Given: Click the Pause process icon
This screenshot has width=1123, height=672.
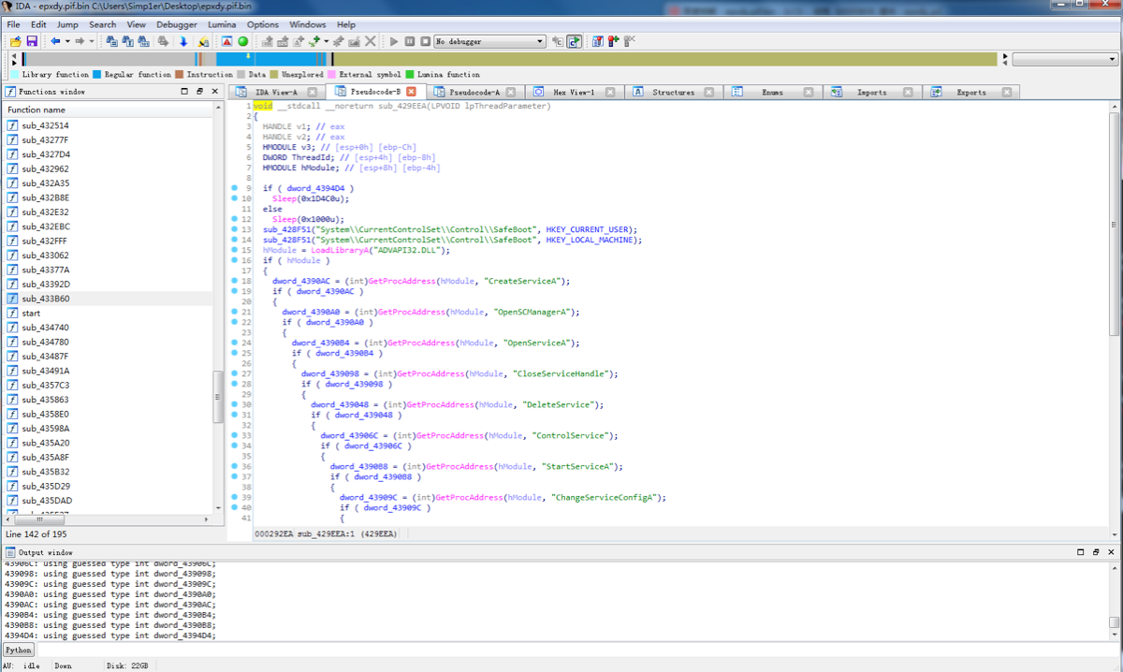Looking at the screenshot, I should click(x=410, y=41).
